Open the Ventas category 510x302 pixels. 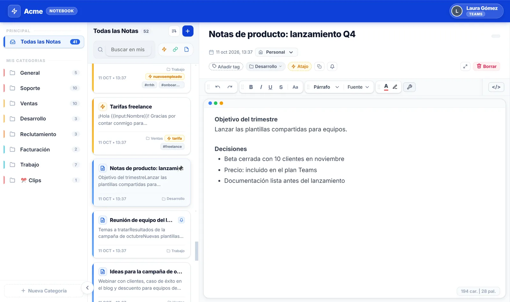point(44,103)
